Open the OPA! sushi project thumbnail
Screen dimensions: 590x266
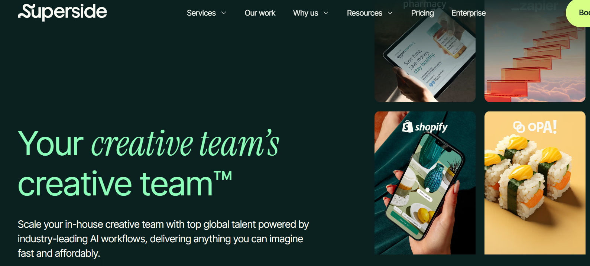(x=535, y=183)
